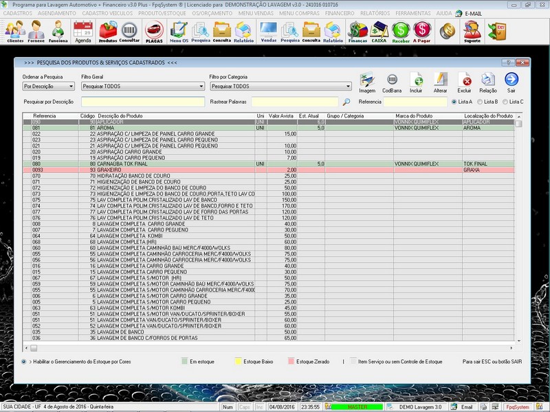Click the Email status bar entry
This screenshot has width=550, height=412.
coord(467,407)
